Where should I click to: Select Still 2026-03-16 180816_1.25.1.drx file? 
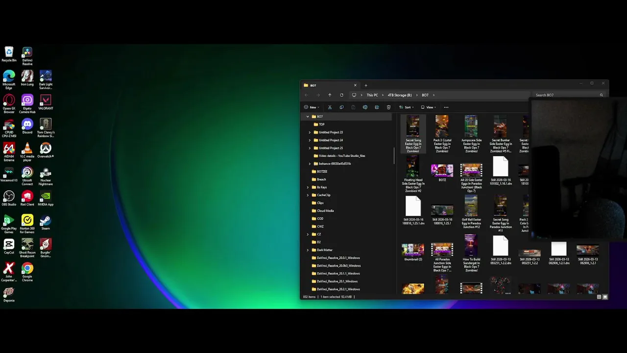click(x=413, y=210)
